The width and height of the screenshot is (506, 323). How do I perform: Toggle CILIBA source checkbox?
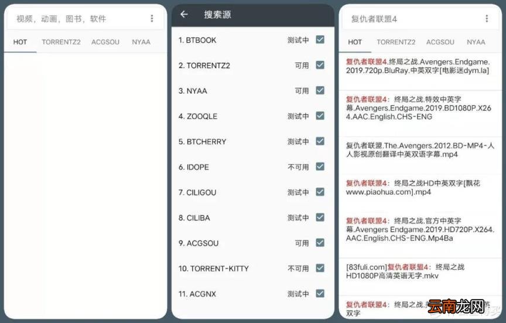(320, 217)
